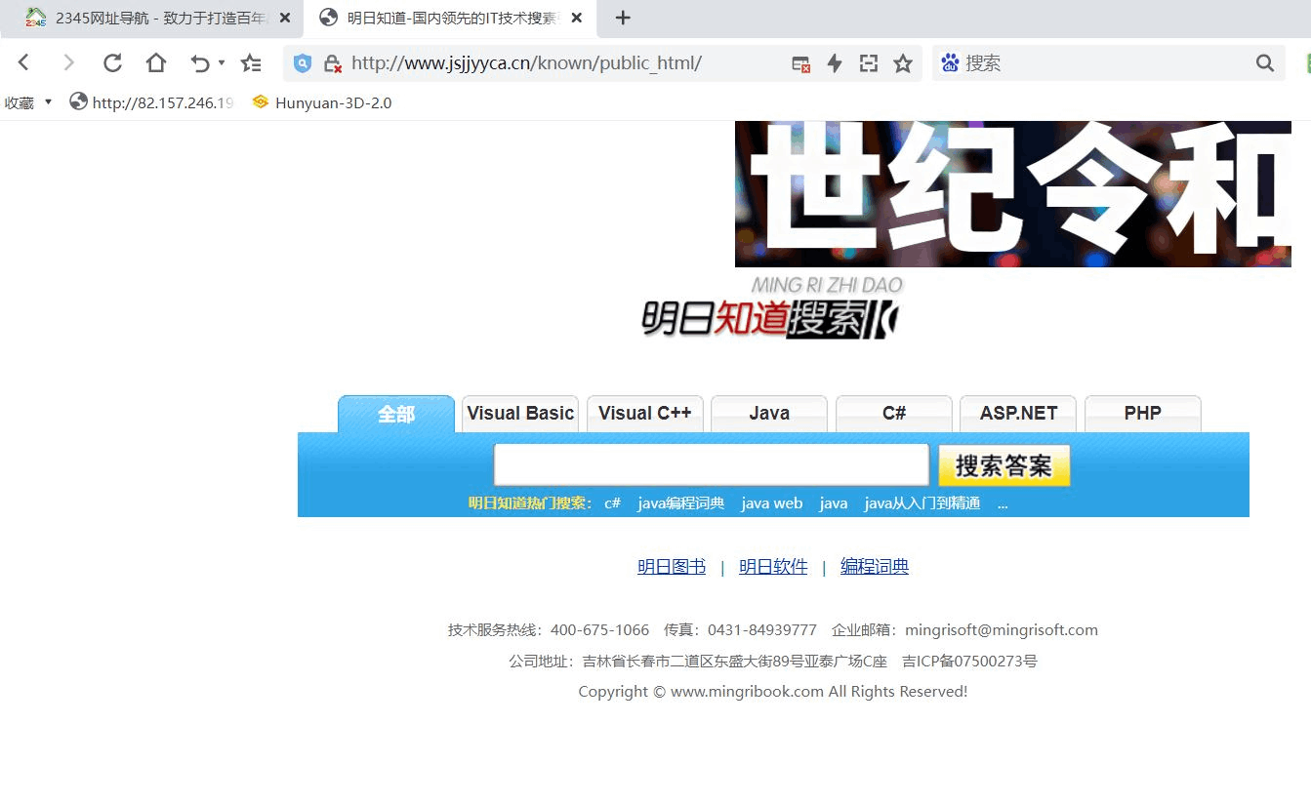Click hot search link java web
1311x804 pixels.
772,503
